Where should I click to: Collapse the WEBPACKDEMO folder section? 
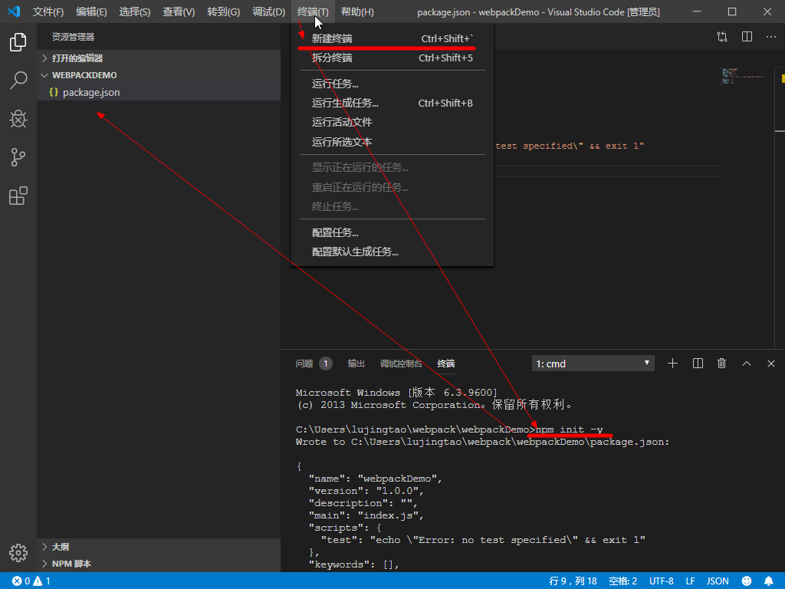coord(159,75)
